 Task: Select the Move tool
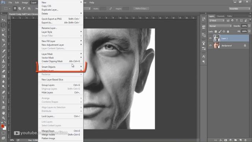tap(4, 20)
